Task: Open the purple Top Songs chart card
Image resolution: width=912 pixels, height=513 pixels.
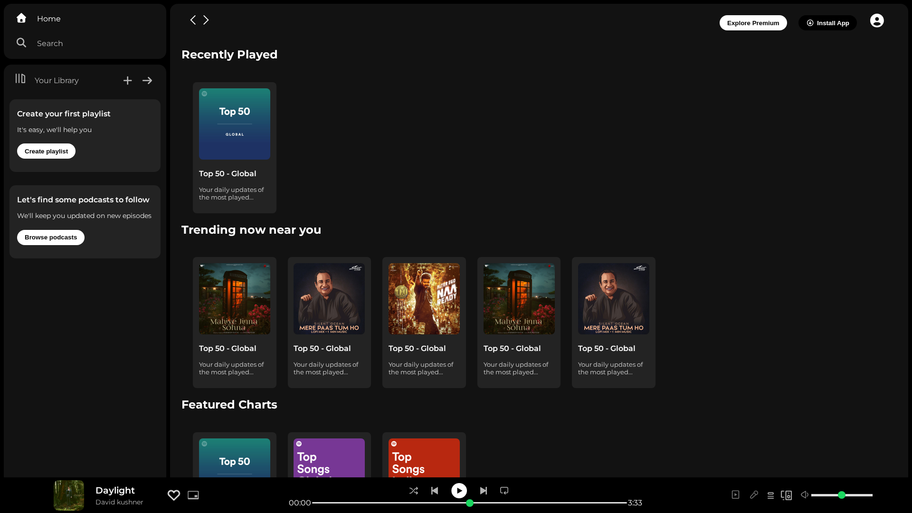Action: tap(329, 455)
